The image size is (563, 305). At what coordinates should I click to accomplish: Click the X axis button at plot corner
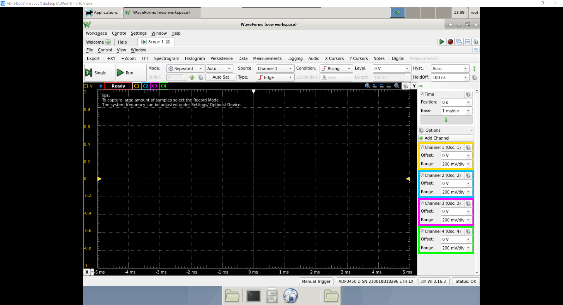[87, 272]
